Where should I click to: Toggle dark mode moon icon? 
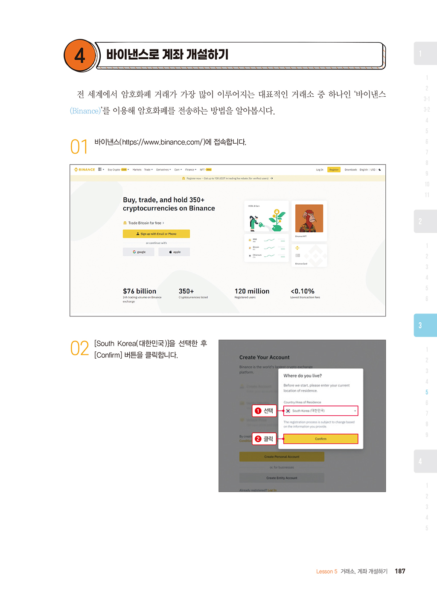pyautogui.click(x=380, y=170)
